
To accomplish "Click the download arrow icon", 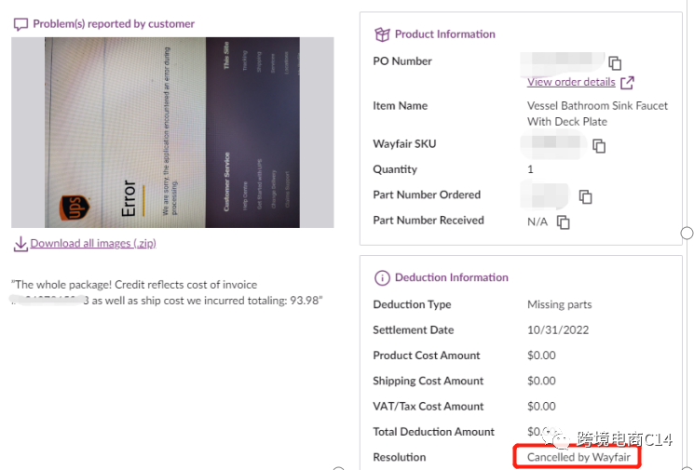I will [x=20, y=244].
